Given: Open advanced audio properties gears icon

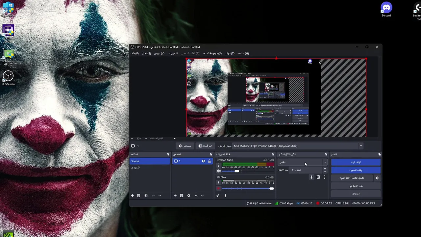Looking at the screenshot, I should pos(218,196).
